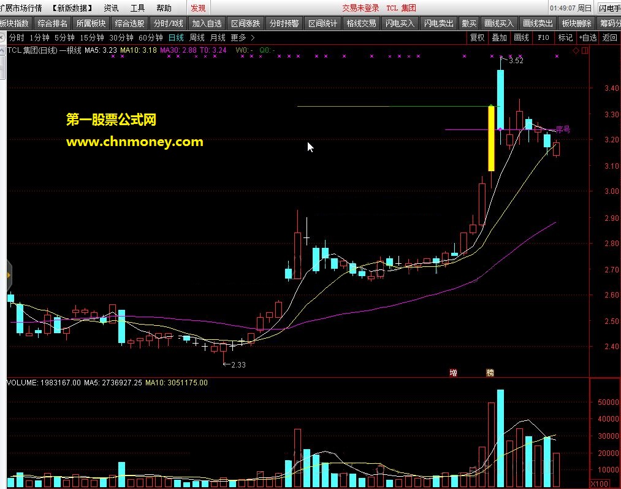
Task: Click the 区间涨跌 toolbar button
Action: click(x=246, y=23)
